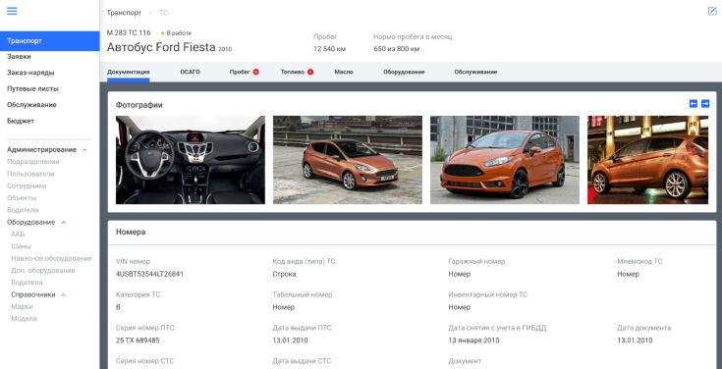
Task: Collapse the Справочники section chevron
Action: tap(64, 294)
